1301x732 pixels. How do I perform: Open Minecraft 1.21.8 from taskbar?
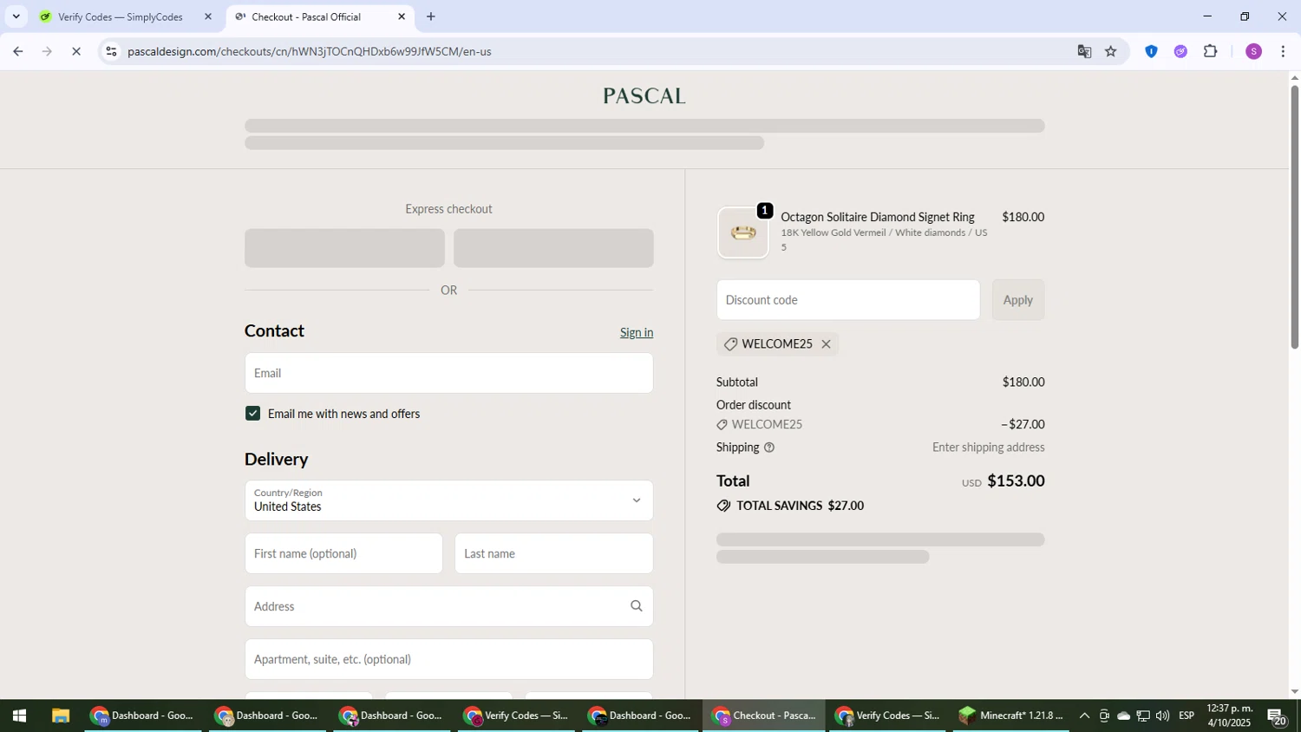pyautogui.click(x=1010, y=716)
